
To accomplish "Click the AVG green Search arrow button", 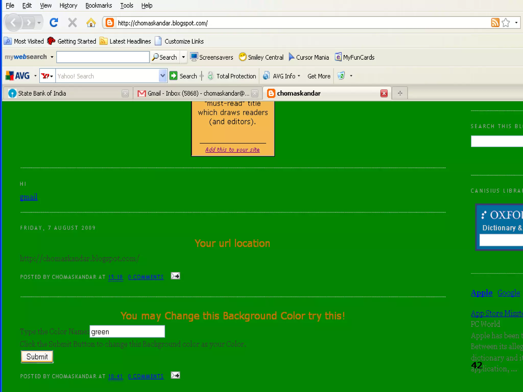I will point(173,76).
